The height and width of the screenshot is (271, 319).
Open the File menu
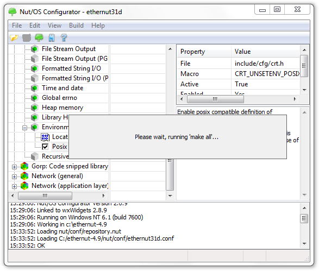click(x=17, y=26)
